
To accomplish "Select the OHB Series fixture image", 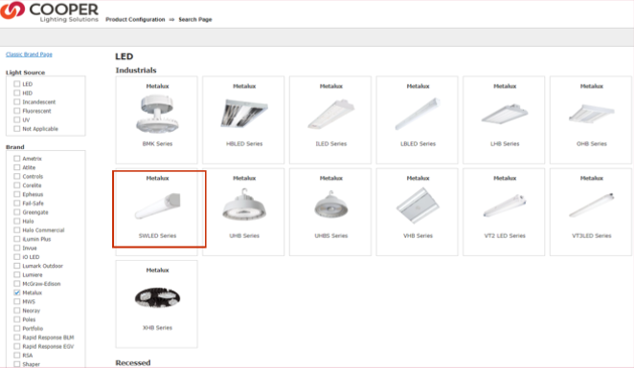I will (x=592, y=114).
